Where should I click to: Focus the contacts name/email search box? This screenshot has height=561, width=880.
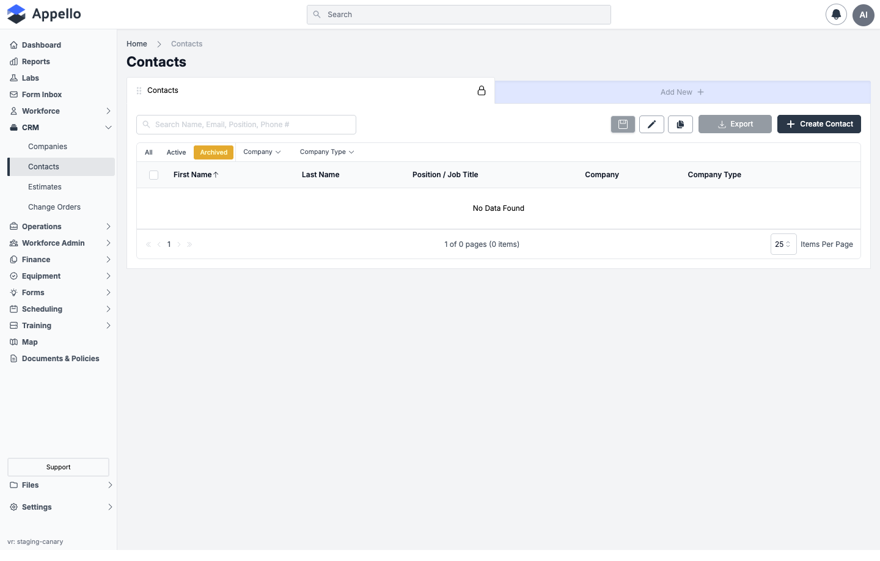(246, 125)
